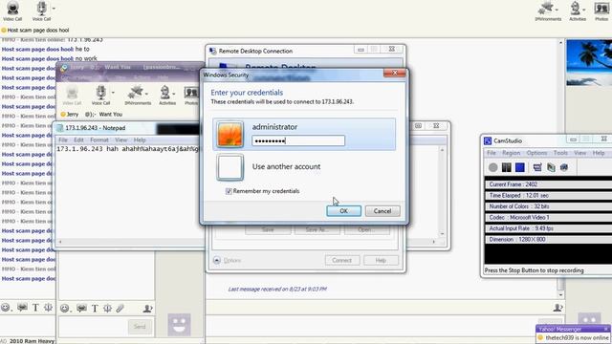Toggle Remember my credentials checkbox
The image size is (612, 344).
tap(229, 191)
